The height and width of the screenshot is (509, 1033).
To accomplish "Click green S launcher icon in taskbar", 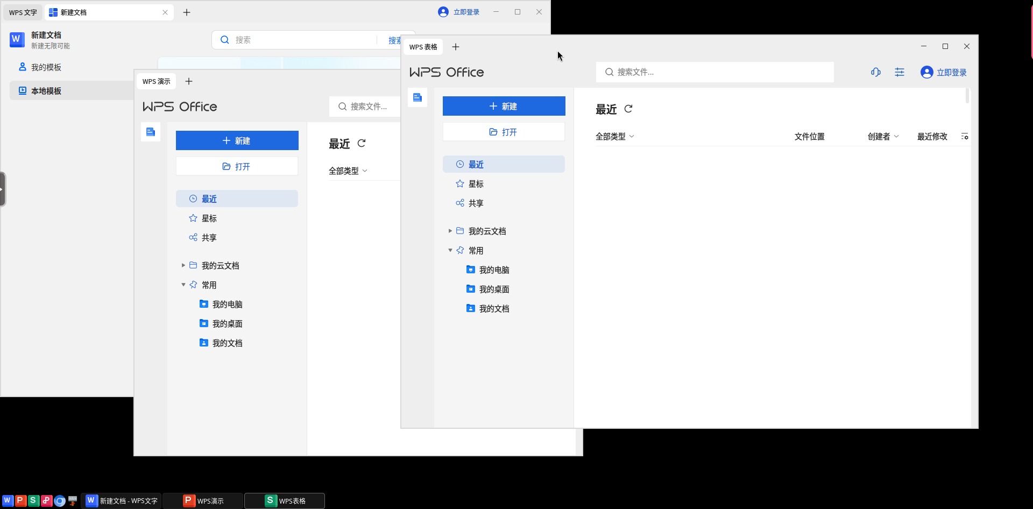I will pyautogui.click(x=33, y=500).
